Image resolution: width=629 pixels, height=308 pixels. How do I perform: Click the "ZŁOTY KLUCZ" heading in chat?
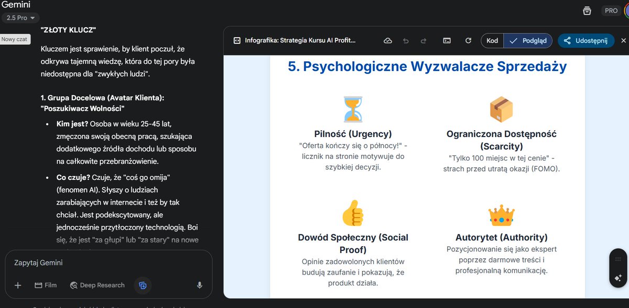coord(68,30)
